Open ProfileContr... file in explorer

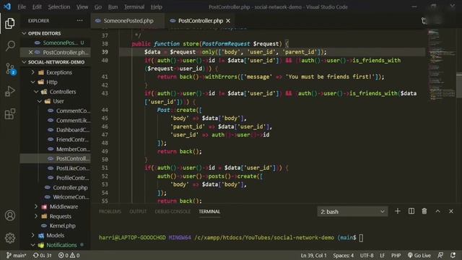pyautogui.click(x=55, y=178)
